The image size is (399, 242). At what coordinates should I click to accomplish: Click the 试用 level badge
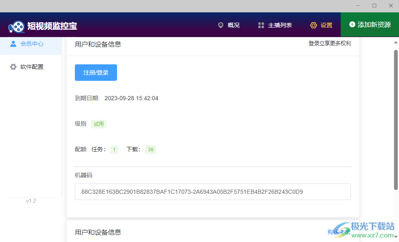pyautogui.click(x=99, y=124)
